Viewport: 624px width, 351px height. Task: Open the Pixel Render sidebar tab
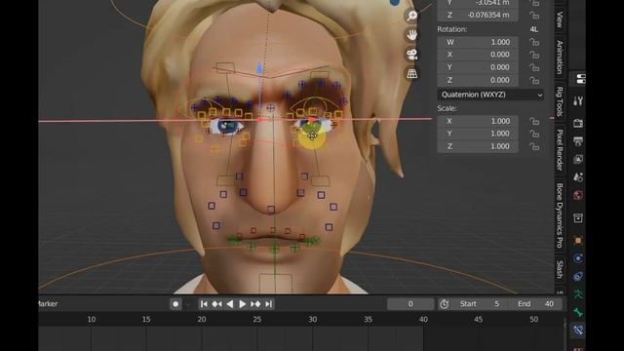pyautogui.click(x=560, y=149)
